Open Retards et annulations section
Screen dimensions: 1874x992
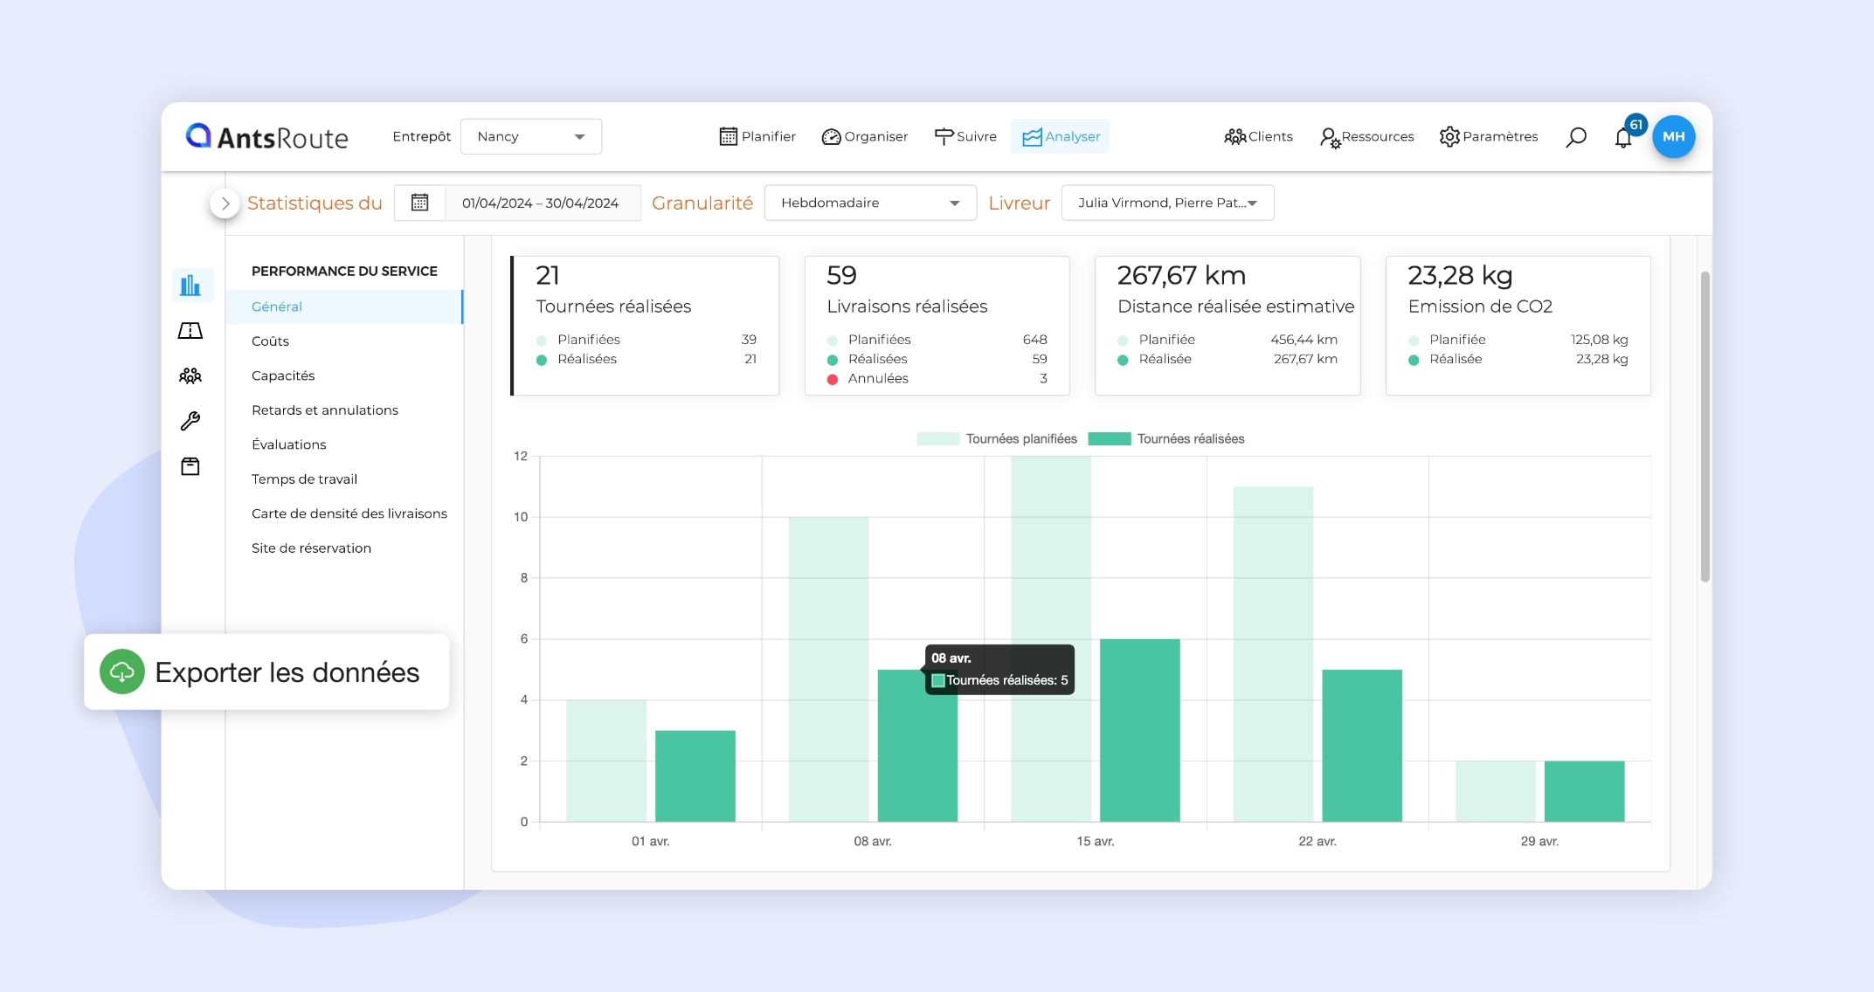pyautogui.click(x=324, y=410)
